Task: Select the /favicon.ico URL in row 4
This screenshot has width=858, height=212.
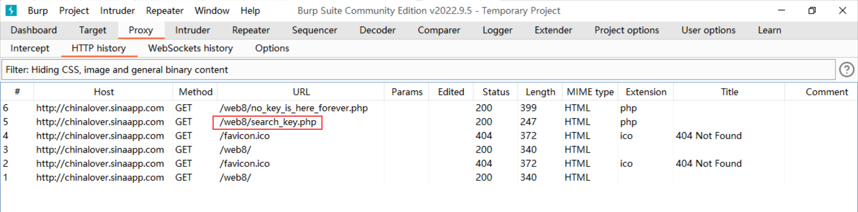Action: (244, 136)
